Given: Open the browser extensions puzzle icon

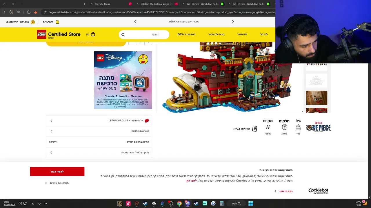Looking at the screenshot, I should [29, 12].
